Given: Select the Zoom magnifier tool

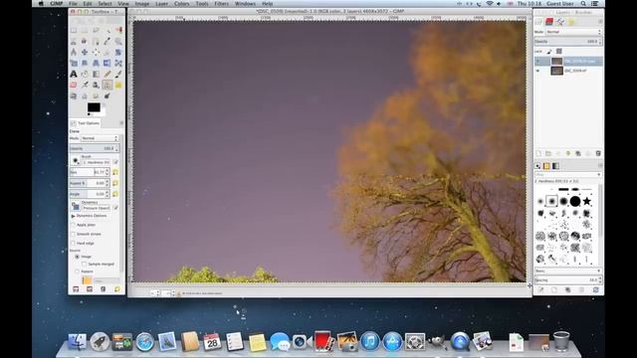Looking at the screenshot, I should [x=118, y=41].
